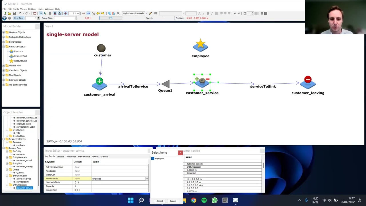Screen dimensions: 366x206
Task: Select the Queue1 triangle in view
Action: pyautogui.click(x=166, y=84)
